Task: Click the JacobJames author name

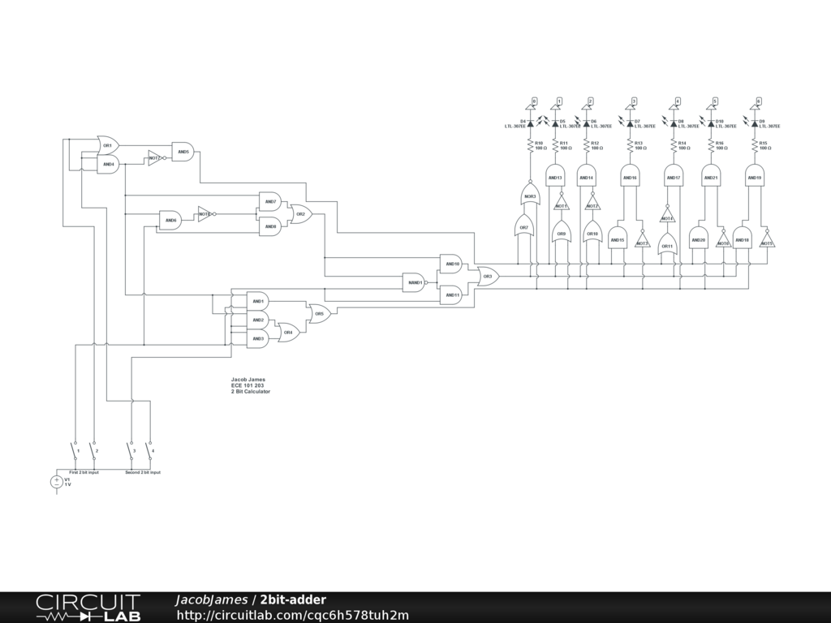Action: point(211,600)
